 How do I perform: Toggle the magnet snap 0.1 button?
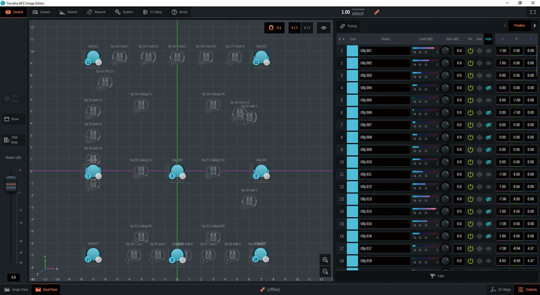274,28
